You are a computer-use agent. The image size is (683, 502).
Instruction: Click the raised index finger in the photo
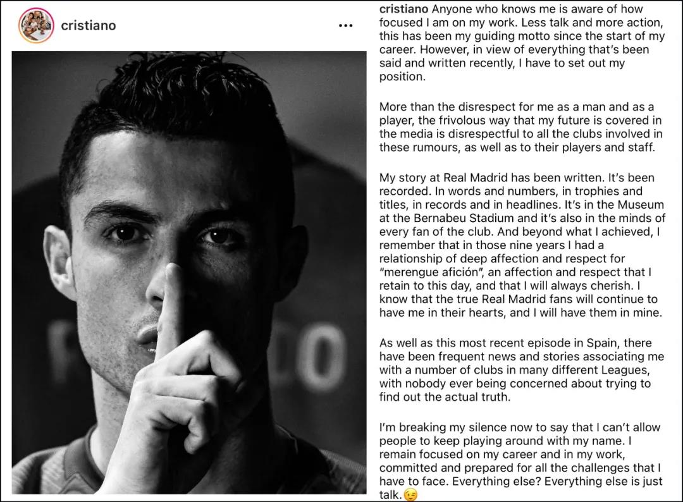171,305
